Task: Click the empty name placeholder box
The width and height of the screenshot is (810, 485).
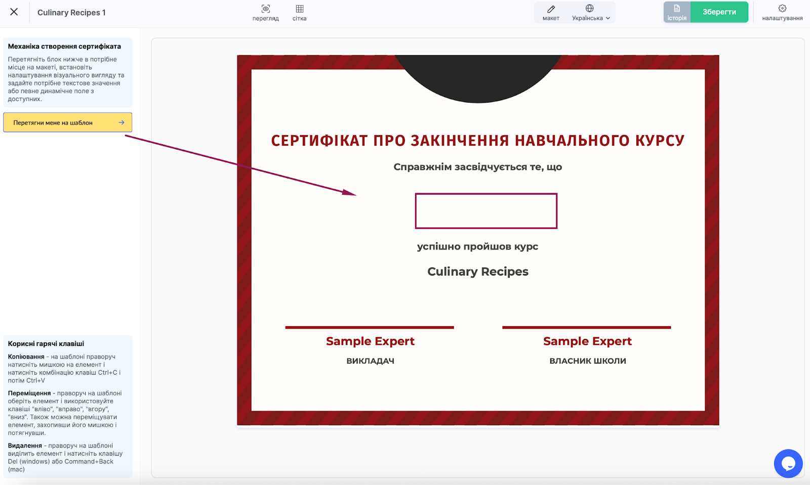Action: click(x=486, y=211)
